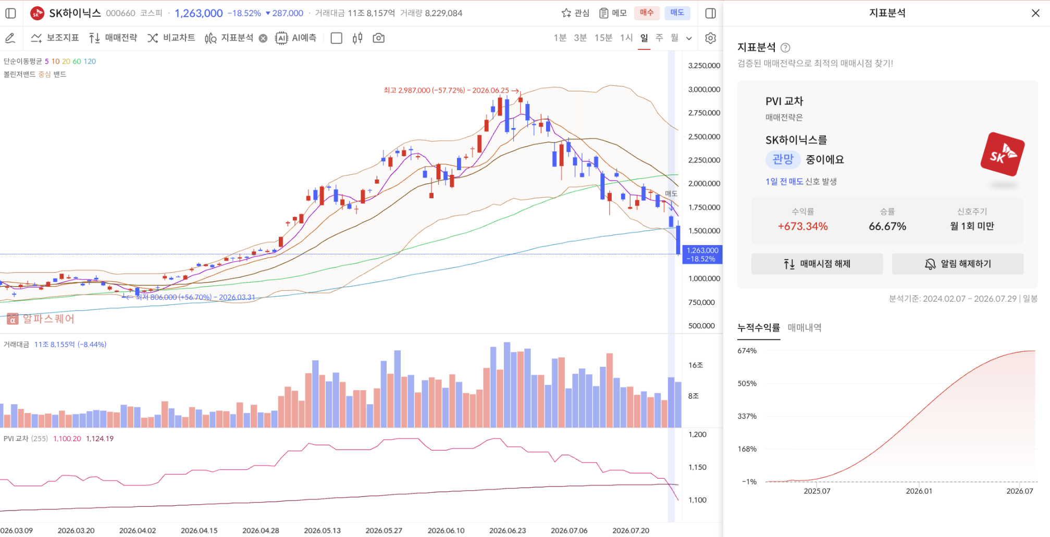Click the 알림 해제하기 button

pyautogui.click(x=958, y=264)
